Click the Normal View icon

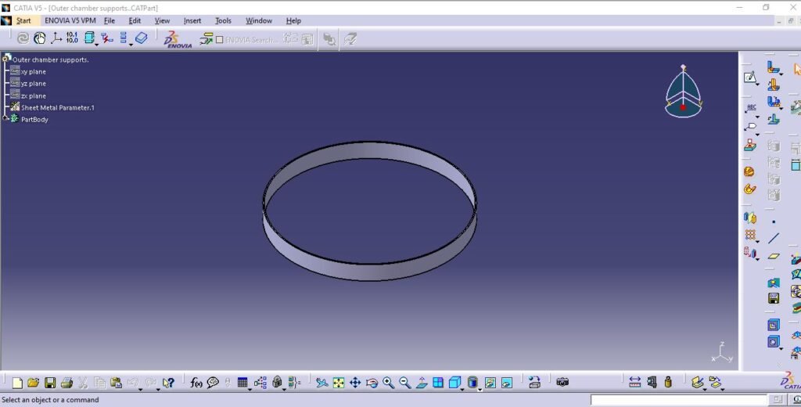(422, 383)
